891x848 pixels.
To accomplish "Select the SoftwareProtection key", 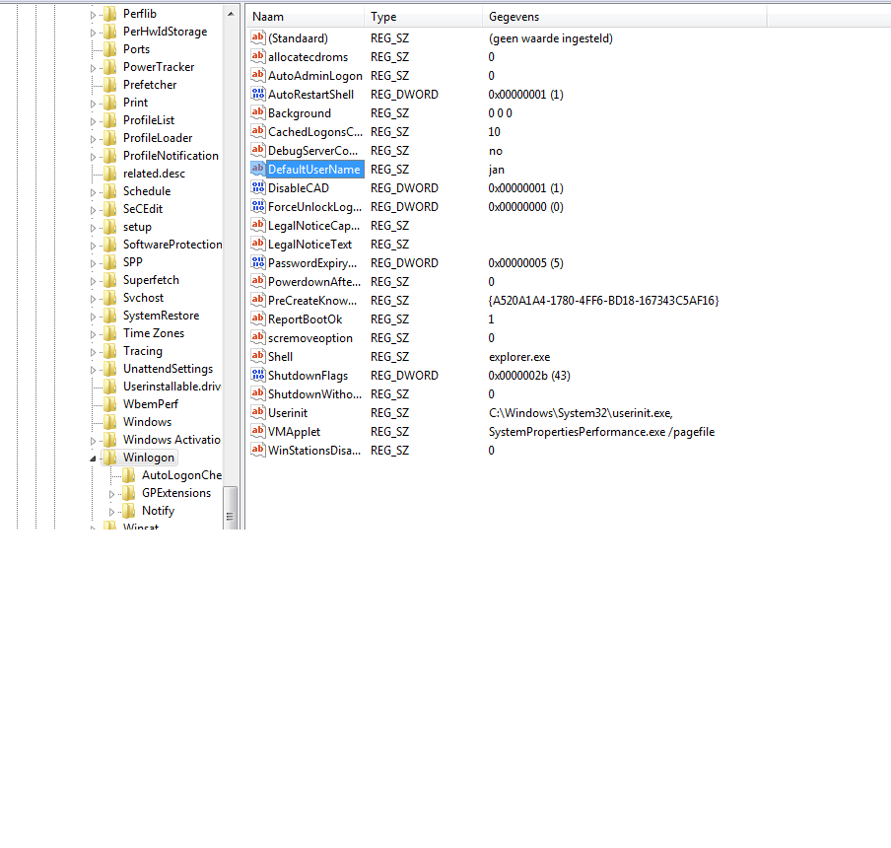I will (172, 245).
